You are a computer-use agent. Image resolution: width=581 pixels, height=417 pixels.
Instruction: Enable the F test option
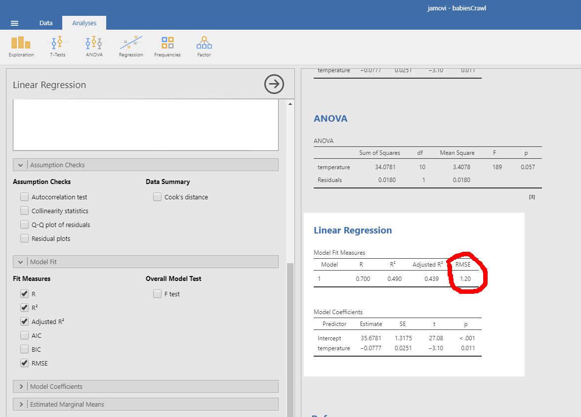click(157, 293)
